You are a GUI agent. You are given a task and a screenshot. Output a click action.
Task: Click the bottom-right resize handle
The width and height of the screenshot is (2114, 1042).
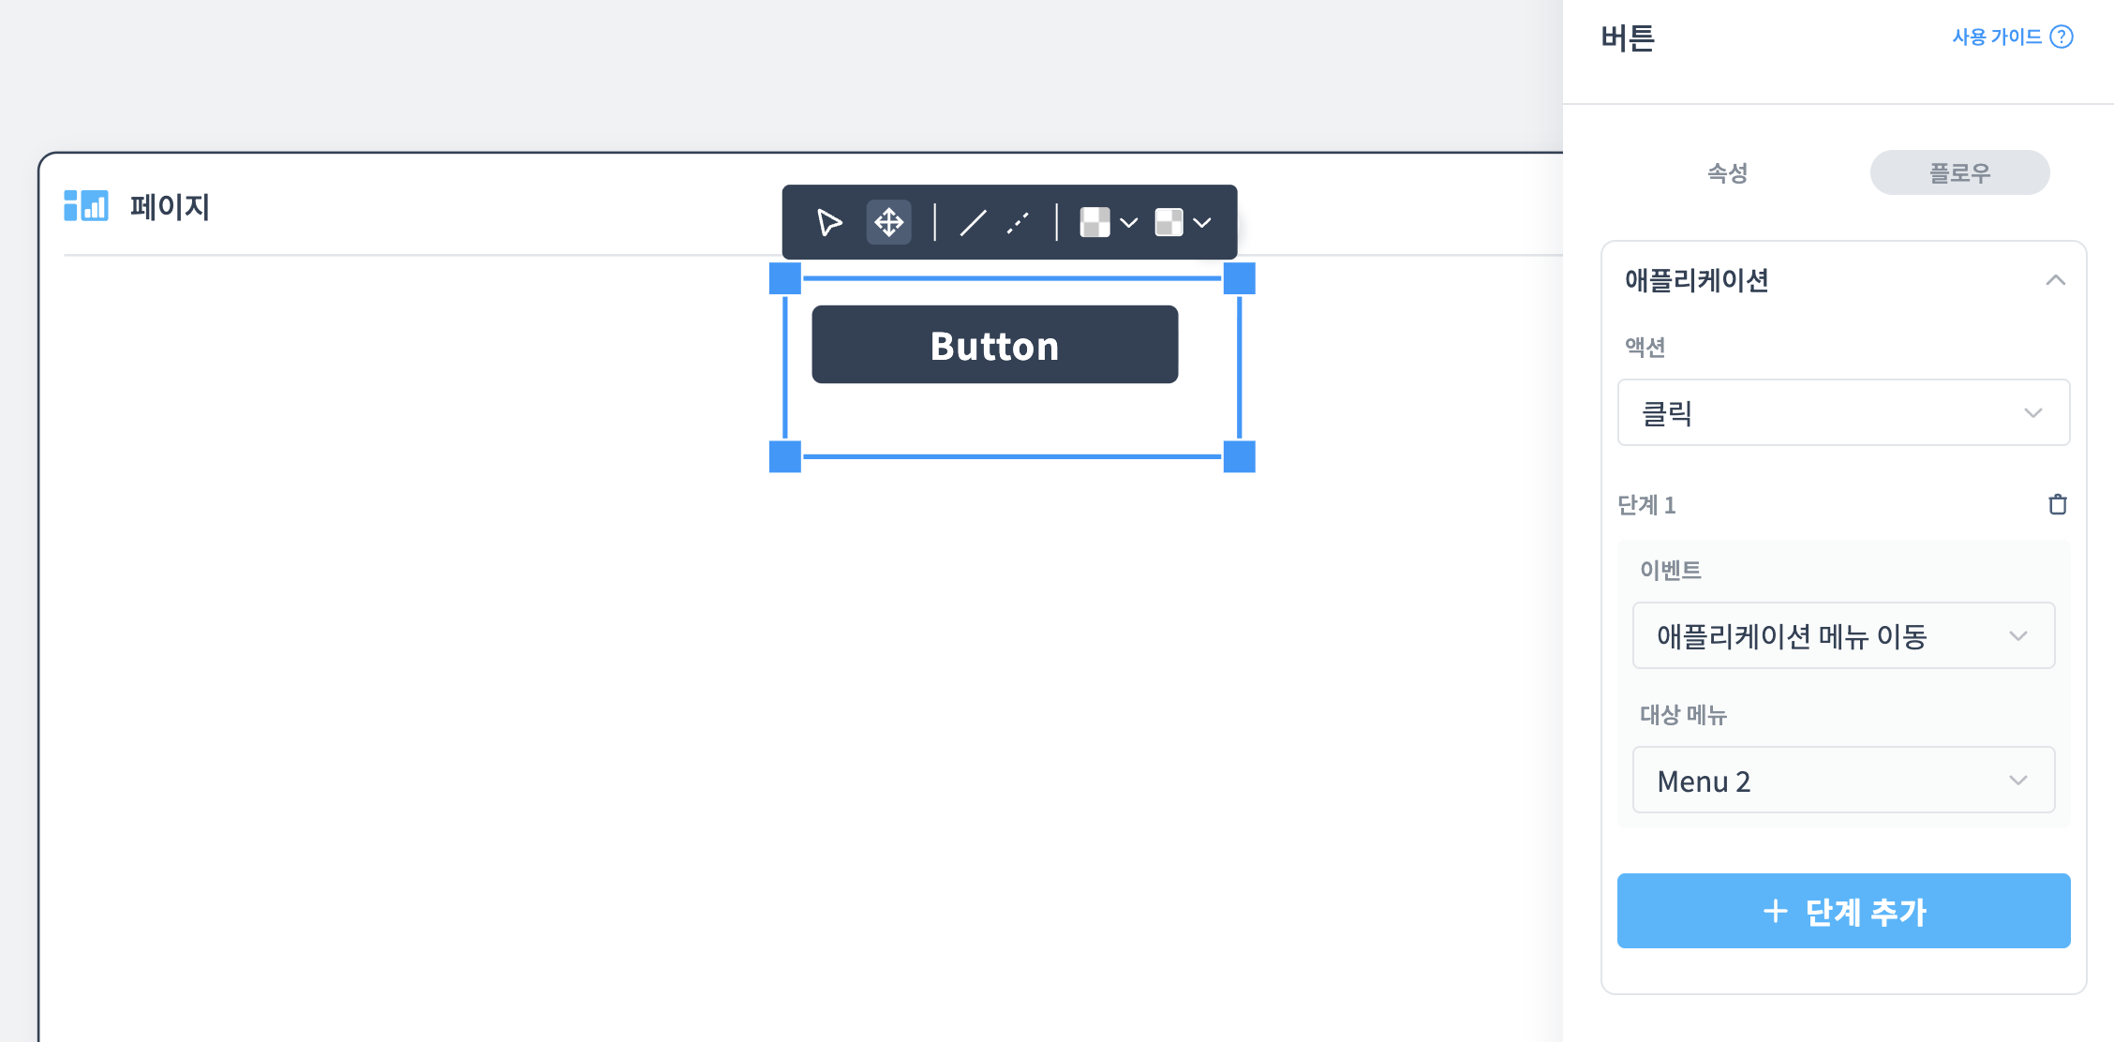1239,456
